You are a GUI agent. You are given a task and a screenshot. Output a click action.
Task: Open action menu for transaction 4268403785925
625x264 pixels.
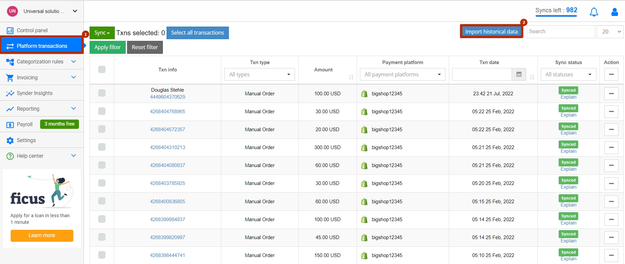(611, 183)
